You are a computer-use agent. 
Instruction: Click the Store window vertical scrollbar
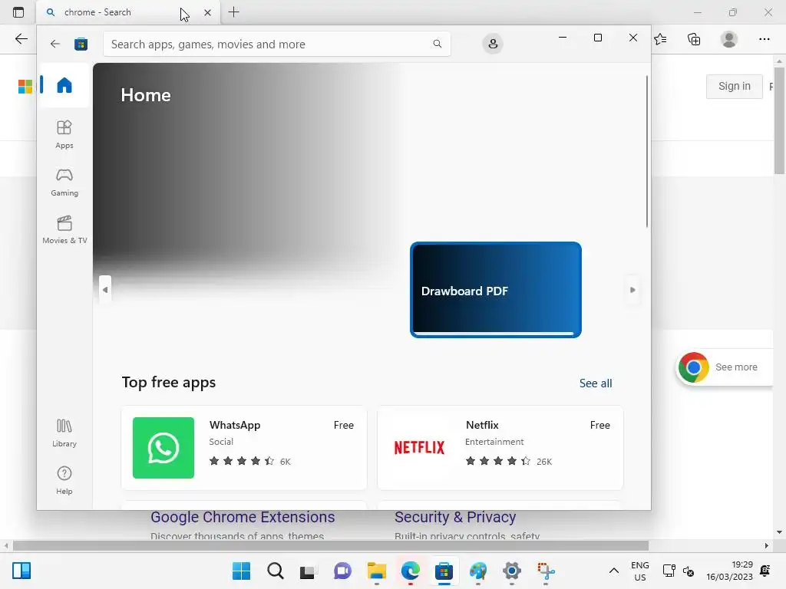pyautogui.click(x=646, y=151)
